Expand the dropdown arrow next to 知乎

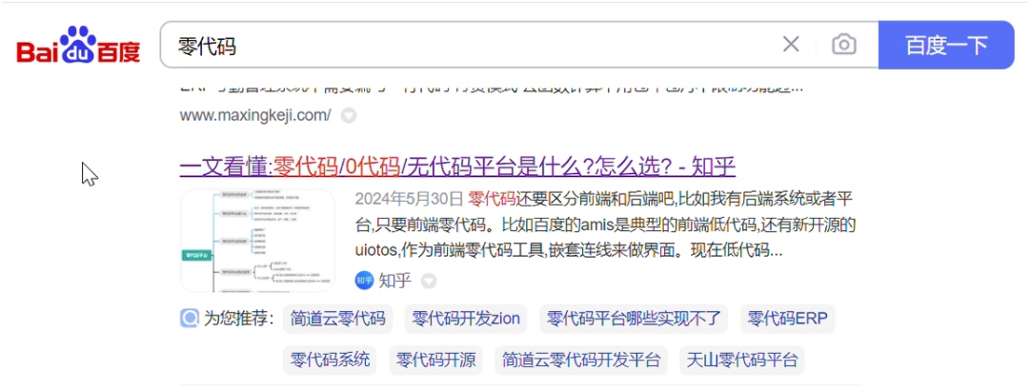(429, 281)
